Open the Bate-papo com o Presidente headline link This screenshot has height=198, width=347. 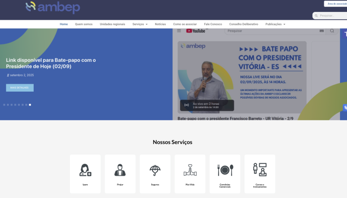point(51,63)
